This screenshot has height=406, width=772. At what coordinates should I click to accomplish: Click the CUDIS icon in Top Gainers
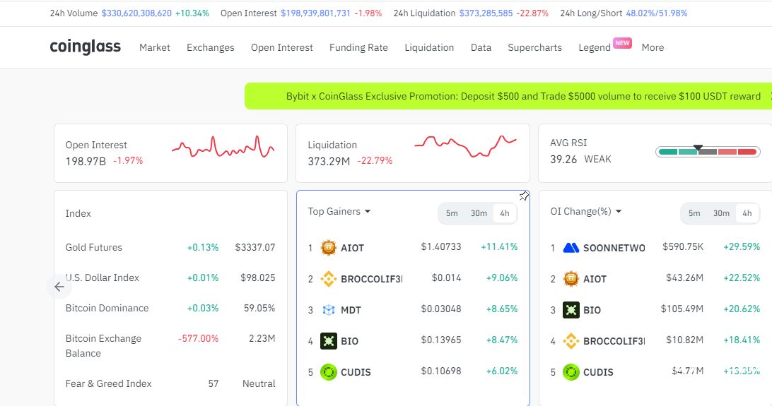point(329,372)
